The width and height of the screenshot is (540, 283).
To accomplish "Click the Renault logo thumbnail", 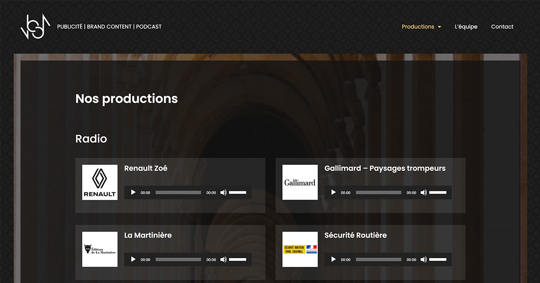I will coord(99,182).
